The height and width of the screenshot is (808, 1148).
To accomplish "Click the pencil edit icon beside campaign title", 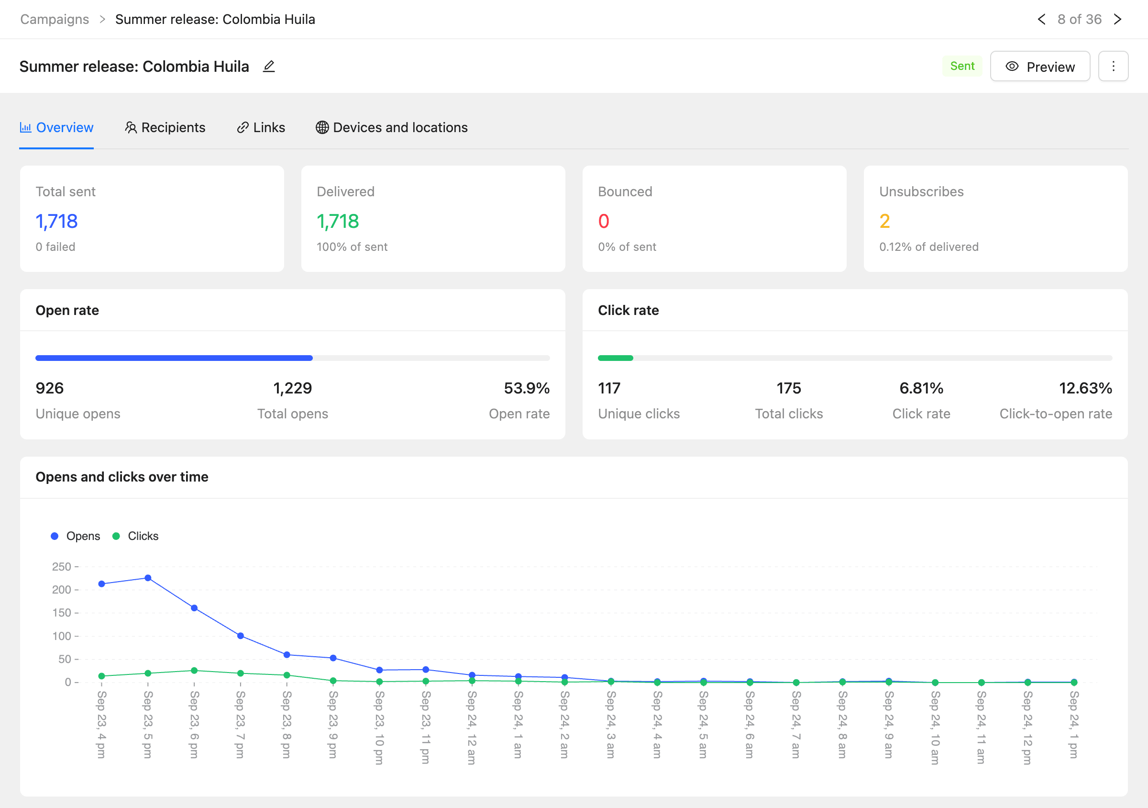I will [269, 67].
